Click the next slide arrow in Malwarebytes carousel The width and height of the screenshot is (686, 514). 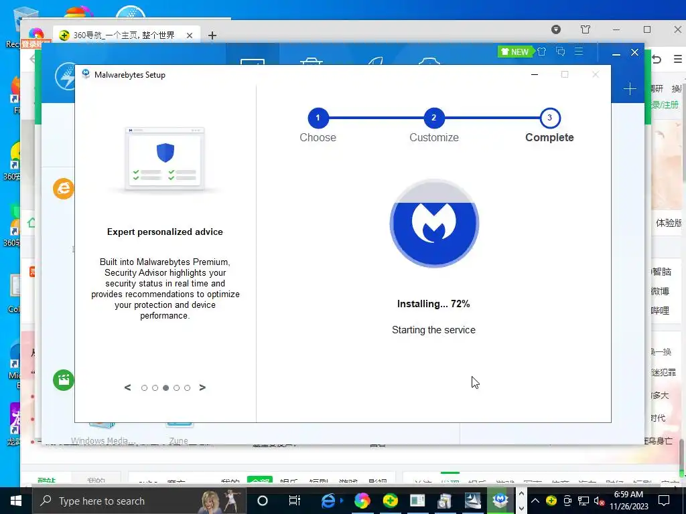pyautogui.click(x=202, y=388)
